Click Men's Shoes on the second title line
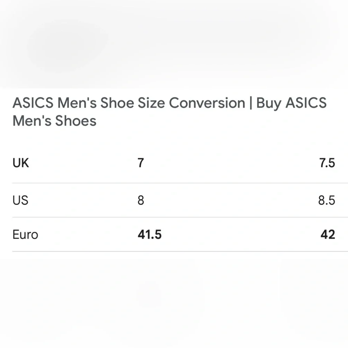Viewport: 348px width, 348px height. click(54, 121)
